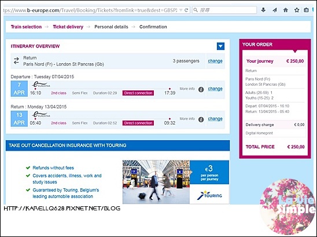Click the 13 APR date tile
The height and width of the screenshot is (237, 317).
pos(19,119)
